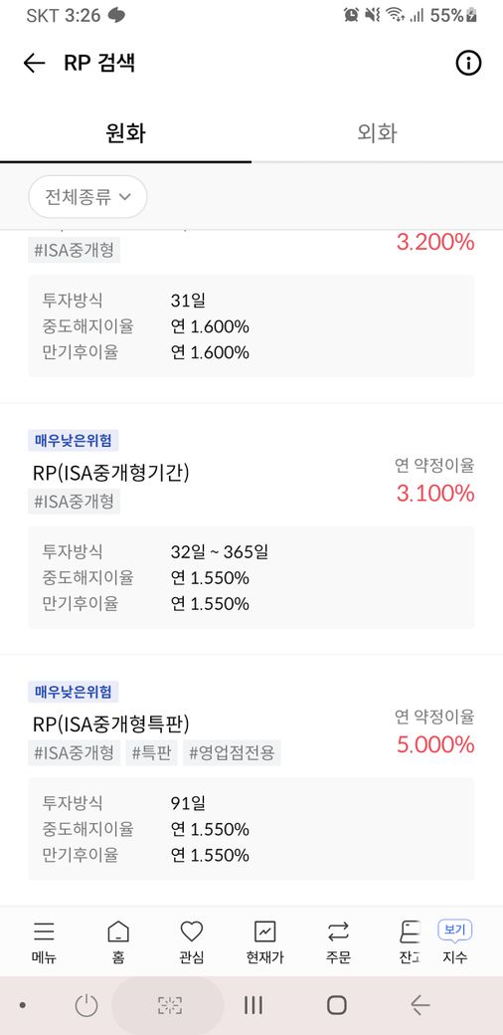Tap the power icon in navigation bar
This screenshot has height=1035, width=503.
[x=86, y=1005]
